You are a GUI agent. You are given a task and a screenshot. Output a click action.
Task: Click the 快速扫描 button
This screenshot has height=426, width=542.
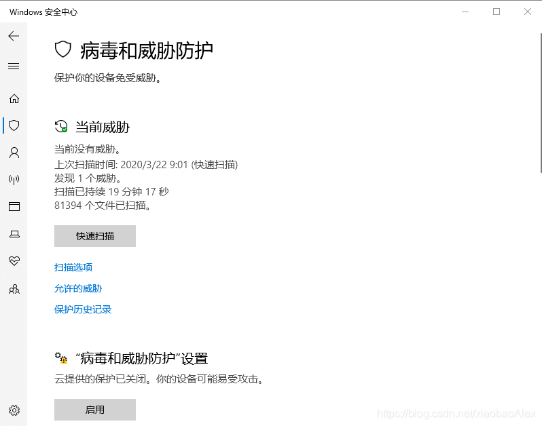[95, 236]
